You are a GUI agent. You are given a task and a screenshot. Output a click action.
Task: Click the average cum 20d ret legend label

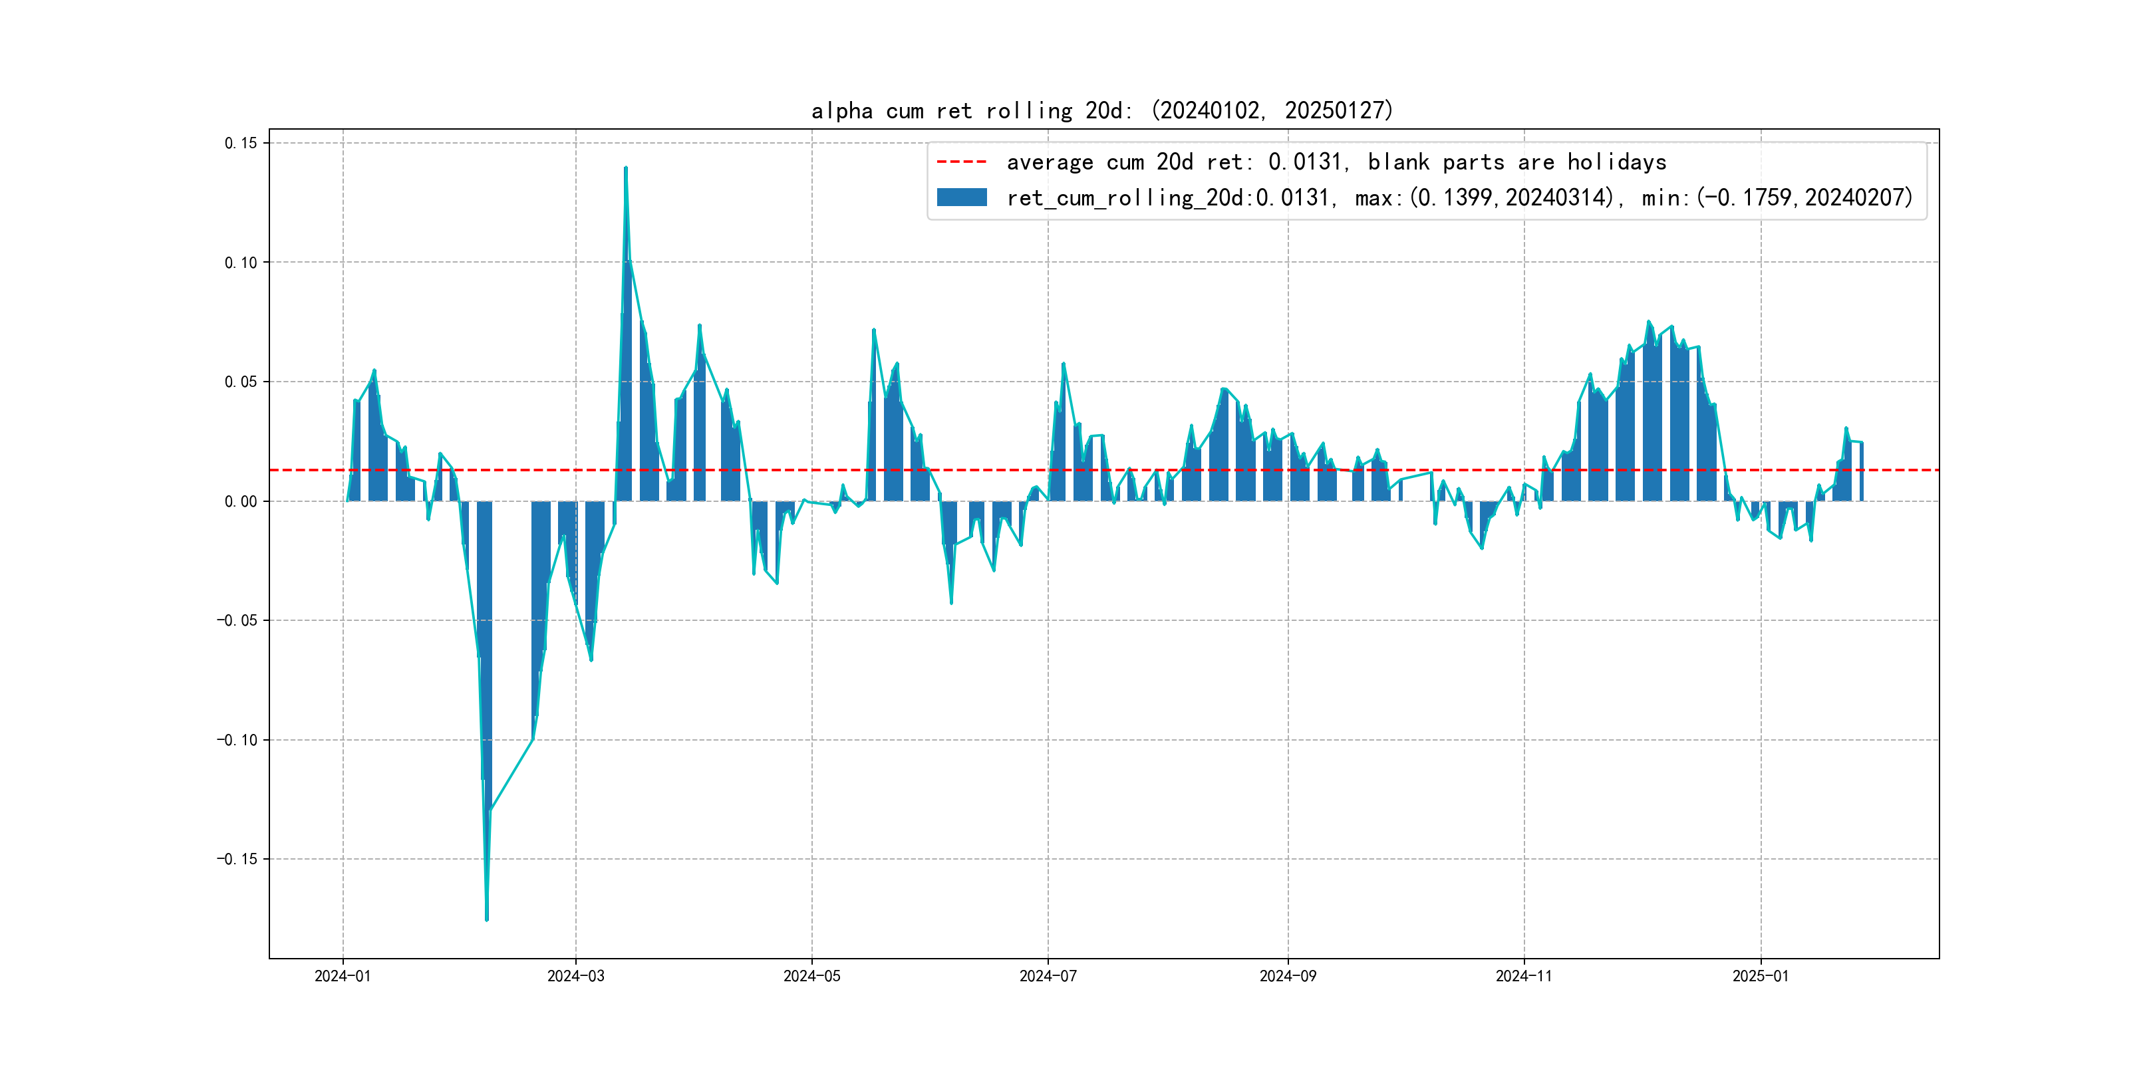(1336, 162)
